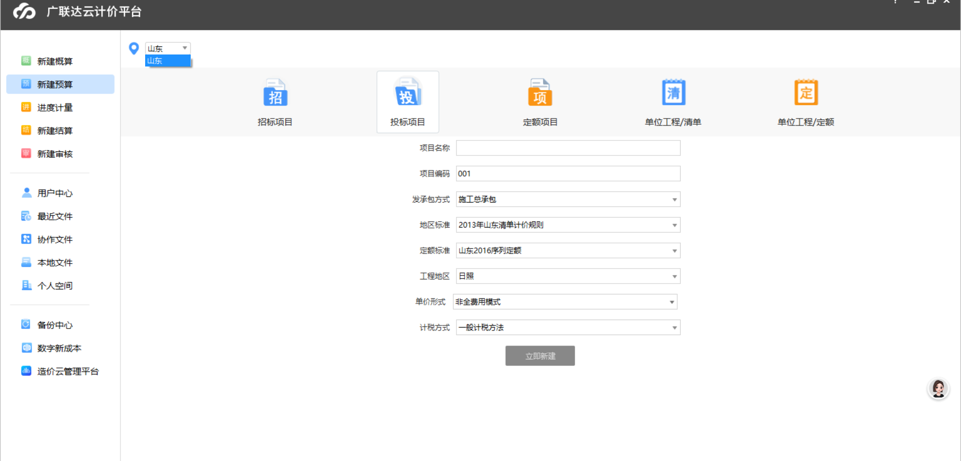The height and width of the screenshot is (461, 961).
Task: Open 最近文件 in the sidebar
Action: point(55,216)
